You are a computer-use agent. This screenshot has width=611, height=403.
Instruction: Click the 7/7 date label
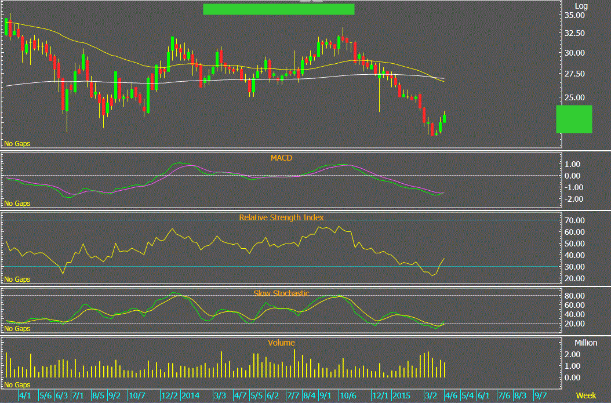tap(293, 396)
